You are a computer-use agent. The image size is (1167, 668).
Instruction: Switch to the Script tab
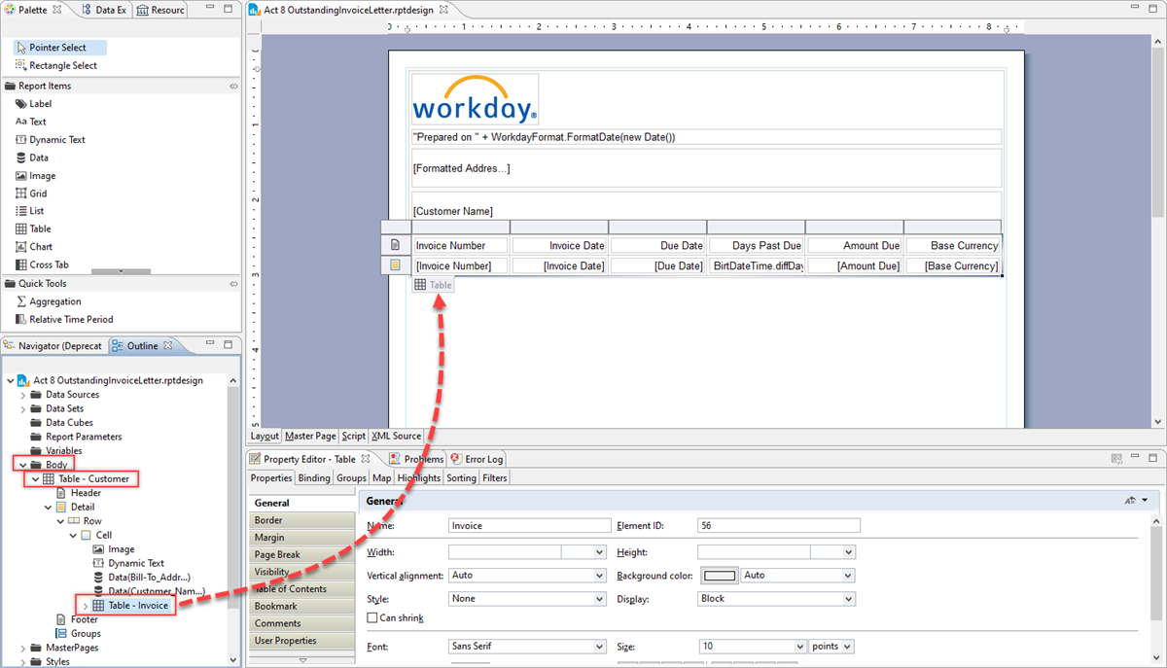click(353, 437)
